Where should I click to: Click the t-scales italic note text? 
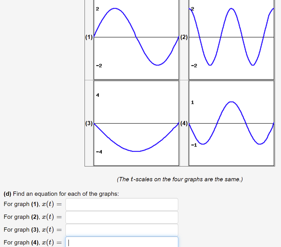click(x=180, y=179)
